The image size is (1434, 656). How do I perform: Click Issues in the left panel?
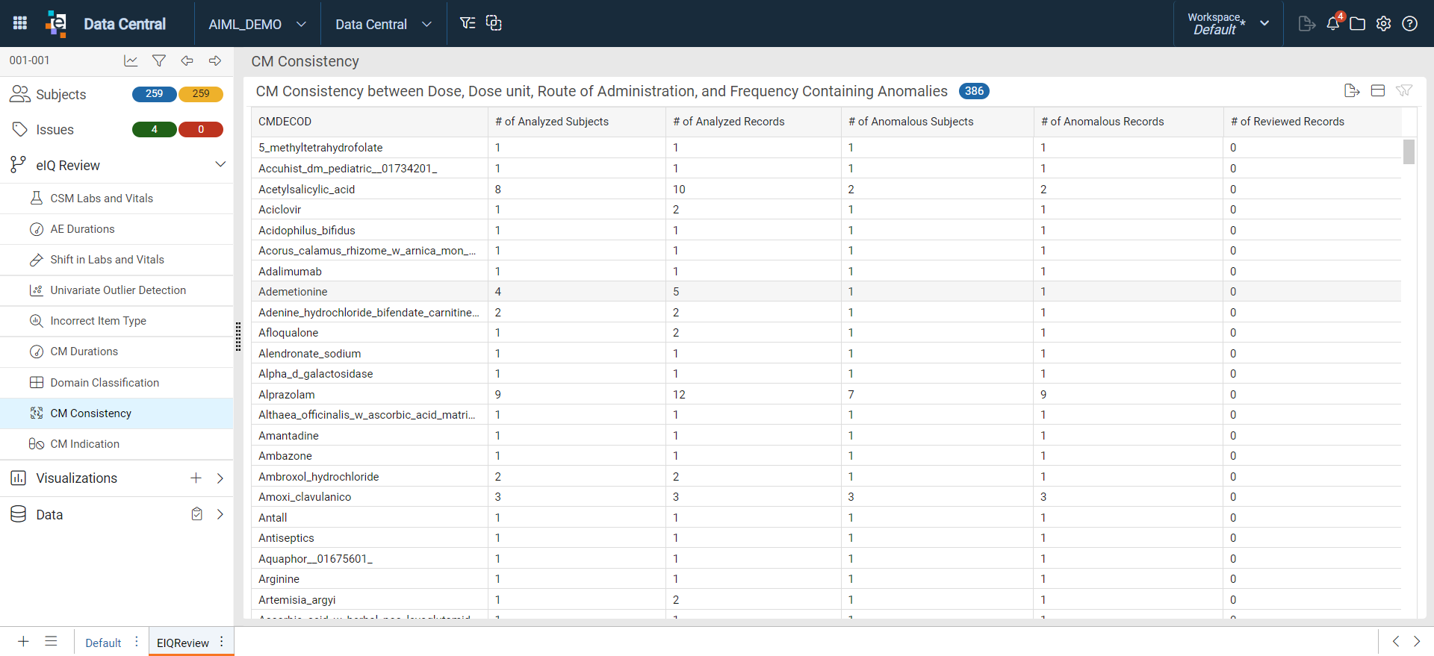coord(55,130)
